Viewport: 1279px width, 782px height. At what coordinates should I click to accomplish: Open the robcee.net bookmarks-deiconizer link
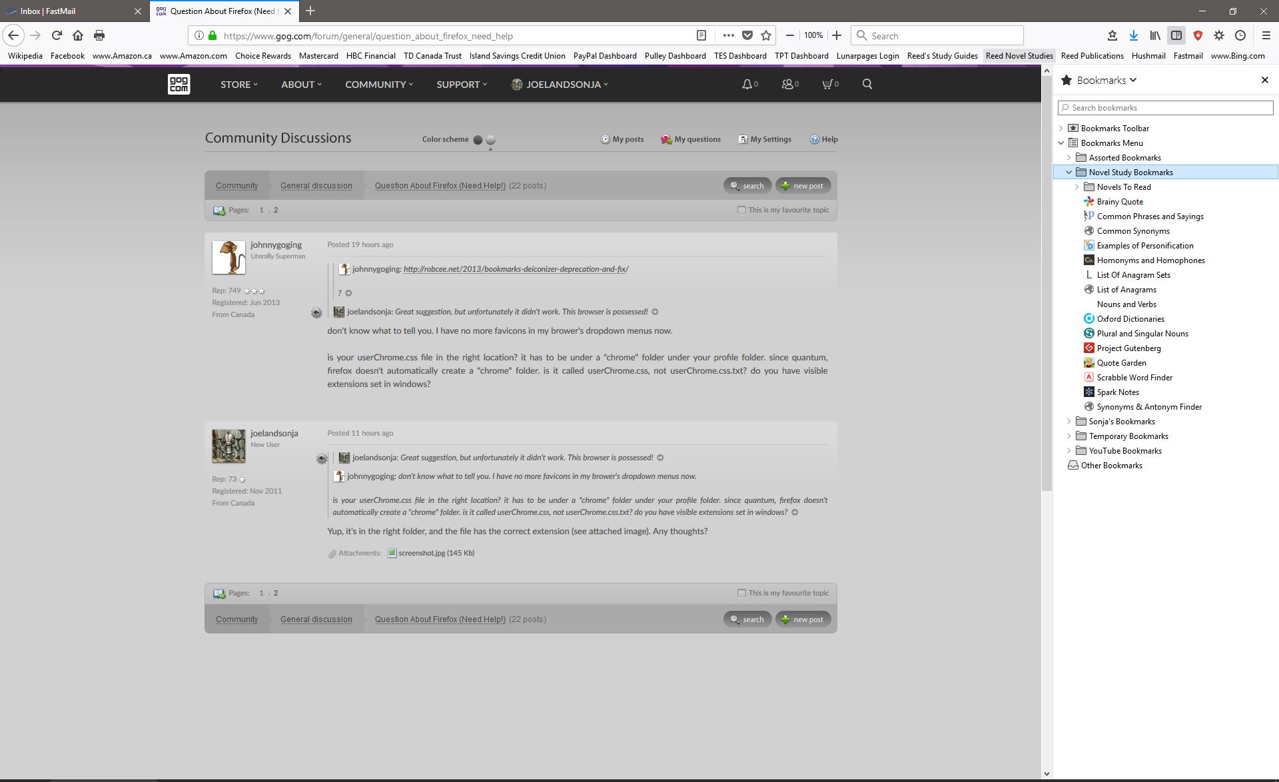[x=516, y=269]
